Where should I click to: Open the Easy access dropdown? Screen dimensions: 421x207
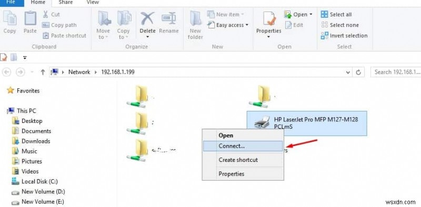(228, 25)
